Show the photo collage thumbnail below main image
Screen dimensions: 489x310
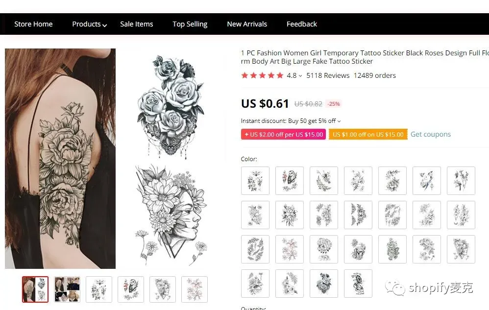coord(67,289)
